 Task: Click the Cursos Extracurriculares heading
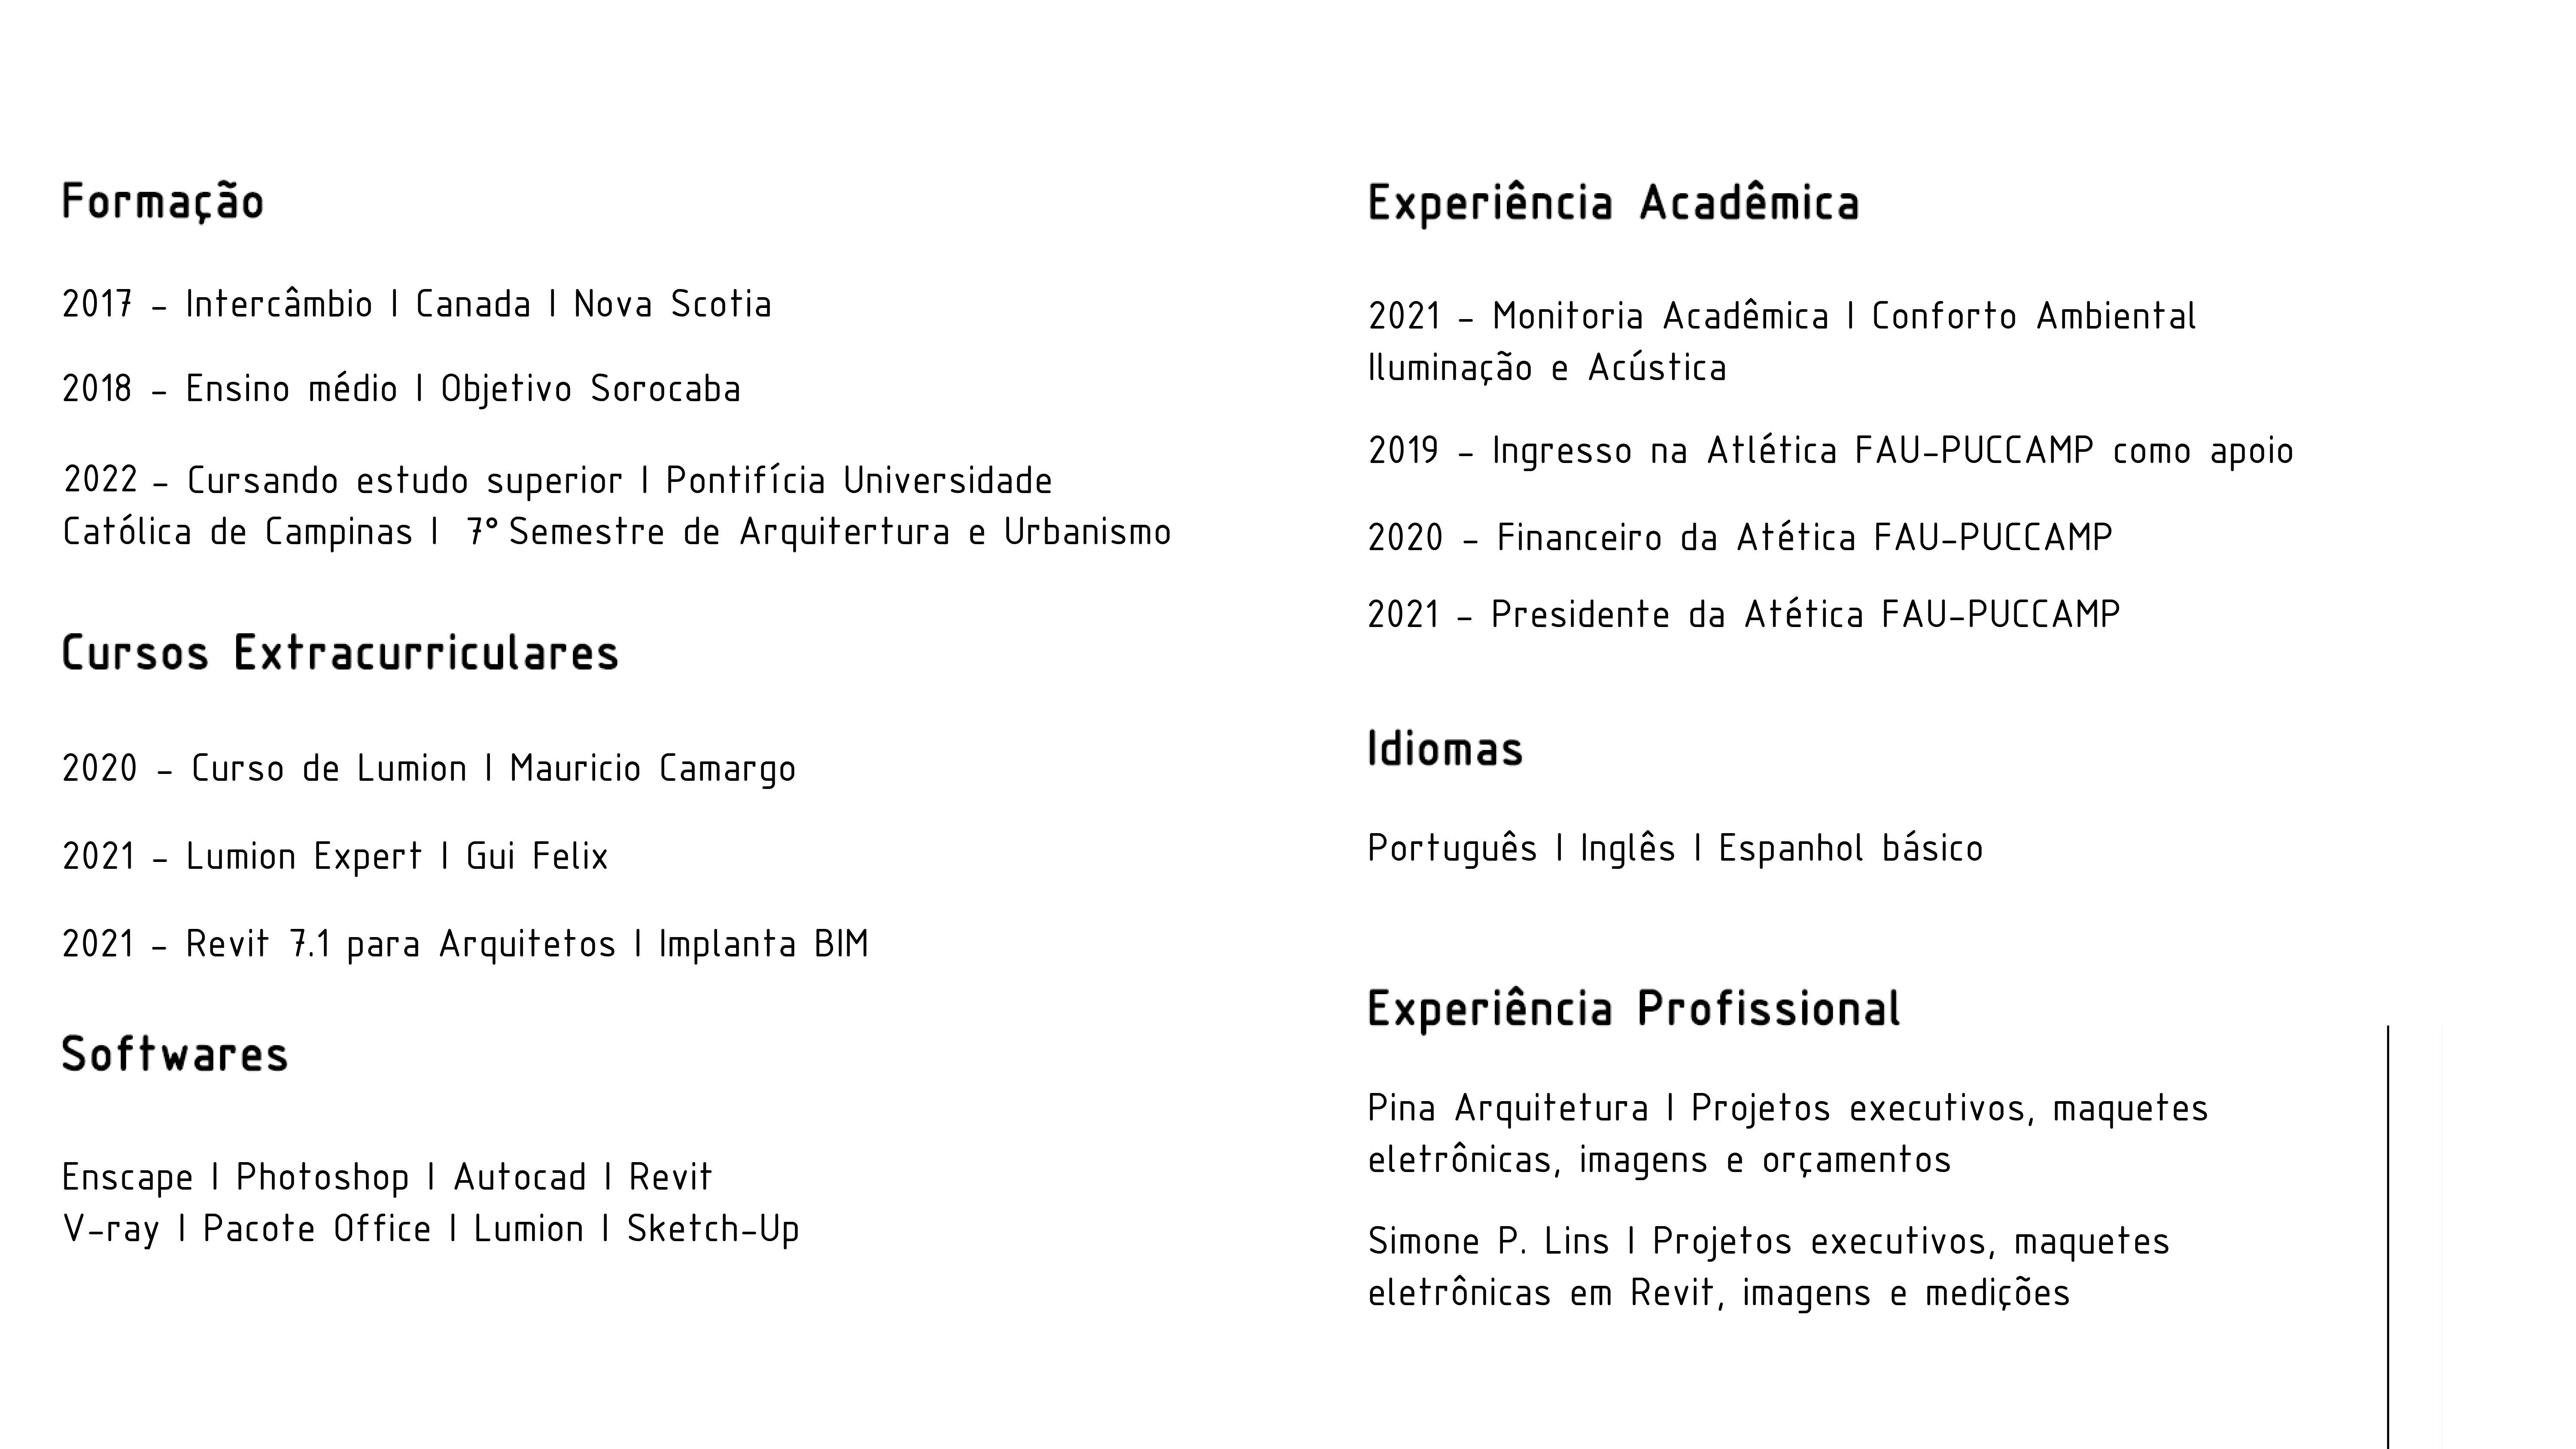pyautogui.click(x=340, y=653)
